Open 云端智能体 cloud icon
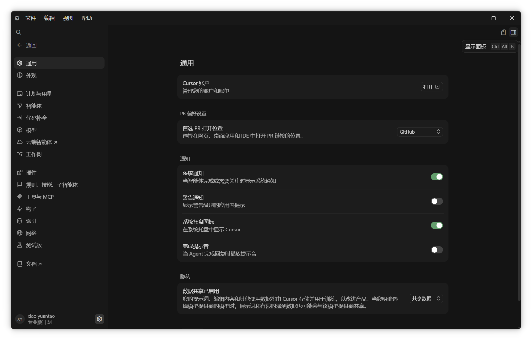532x340 pixels. coord(20,142)
